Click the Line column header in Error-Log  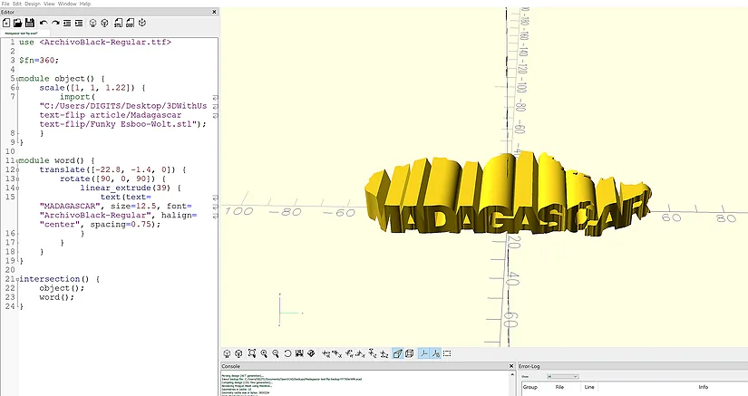(589, 387)
